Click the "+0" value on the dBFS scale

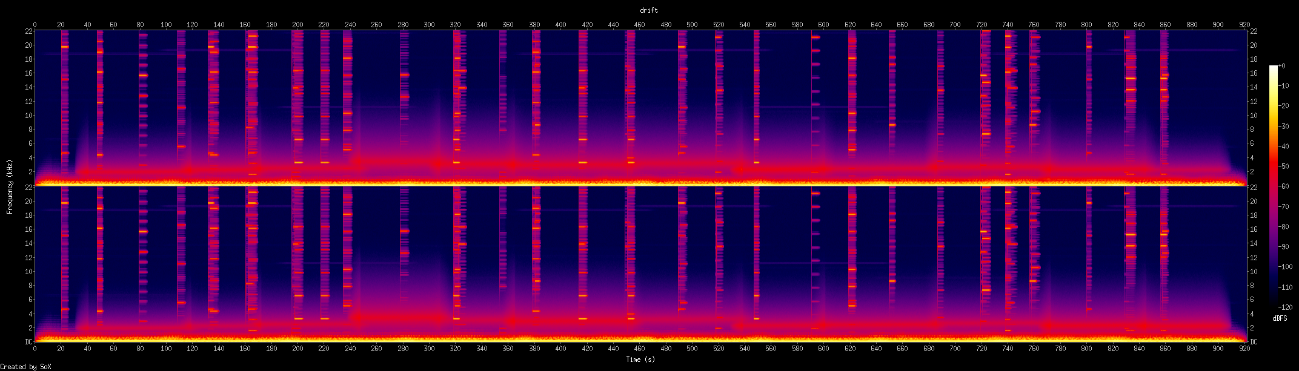tap(1281, 66)
